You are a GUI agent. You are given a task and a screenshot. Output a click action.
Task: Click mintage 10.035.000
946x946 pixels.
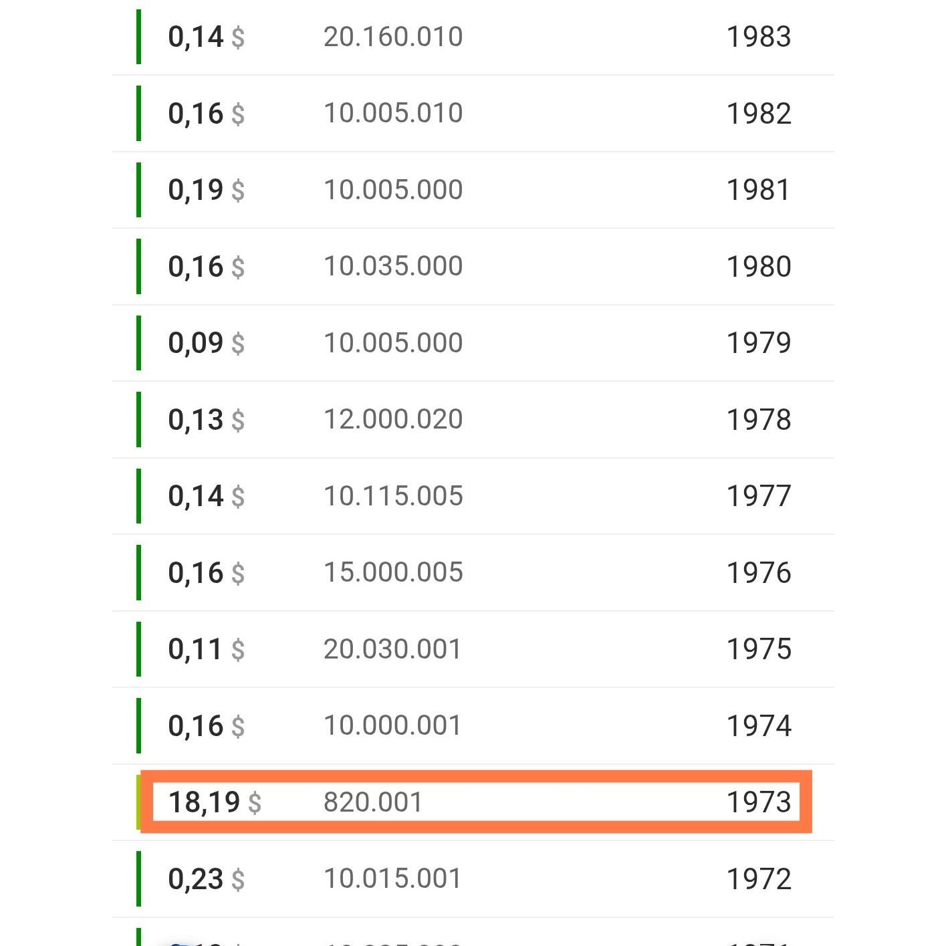tap(393, 266)
